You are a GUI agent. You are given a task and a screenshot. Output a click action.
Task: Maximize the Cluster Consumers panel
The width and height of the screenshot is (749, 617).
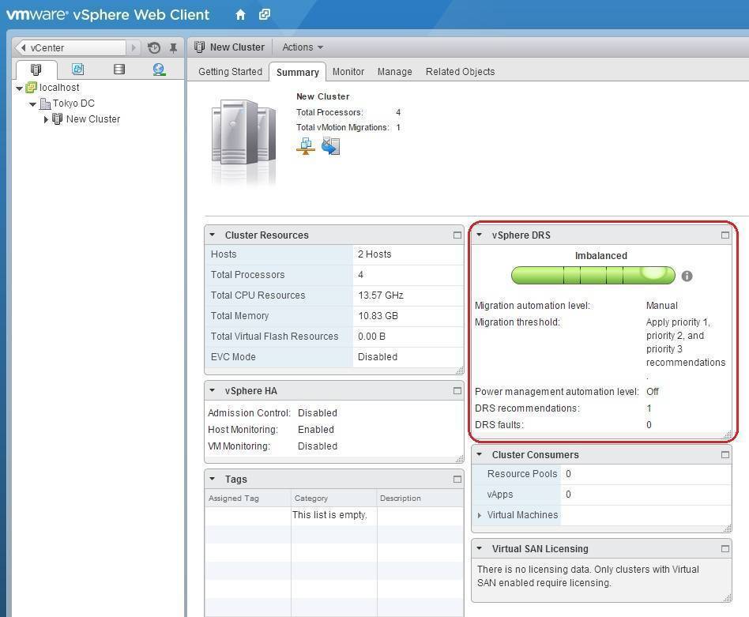(725, 454)
